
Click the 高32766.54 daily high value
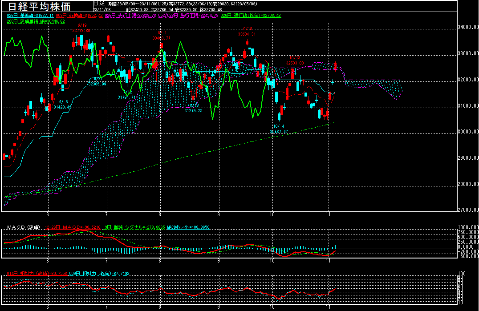pyautogui.click(x=162, y=9)
